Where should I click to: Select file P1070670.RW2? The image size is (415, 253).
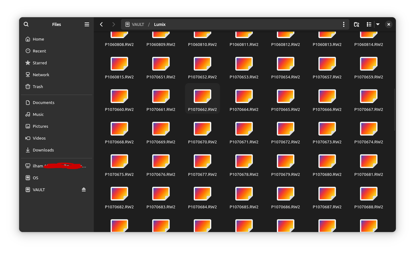click(x=202, y=133)
